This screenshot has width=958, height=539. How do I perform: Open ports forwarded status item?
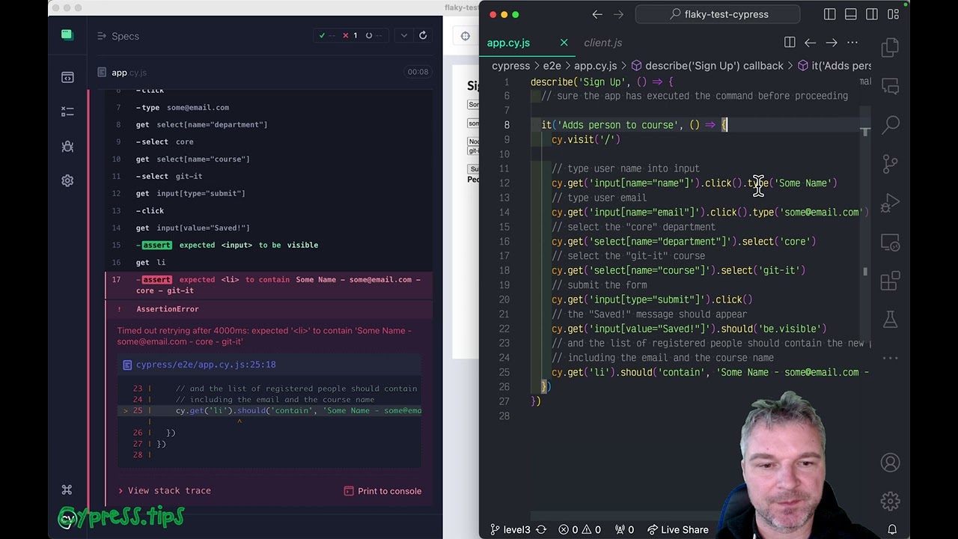[624, 529]
